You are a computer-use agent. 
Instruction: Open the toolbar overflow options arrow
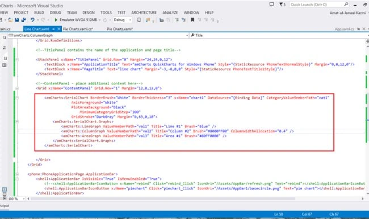[217, 21]
